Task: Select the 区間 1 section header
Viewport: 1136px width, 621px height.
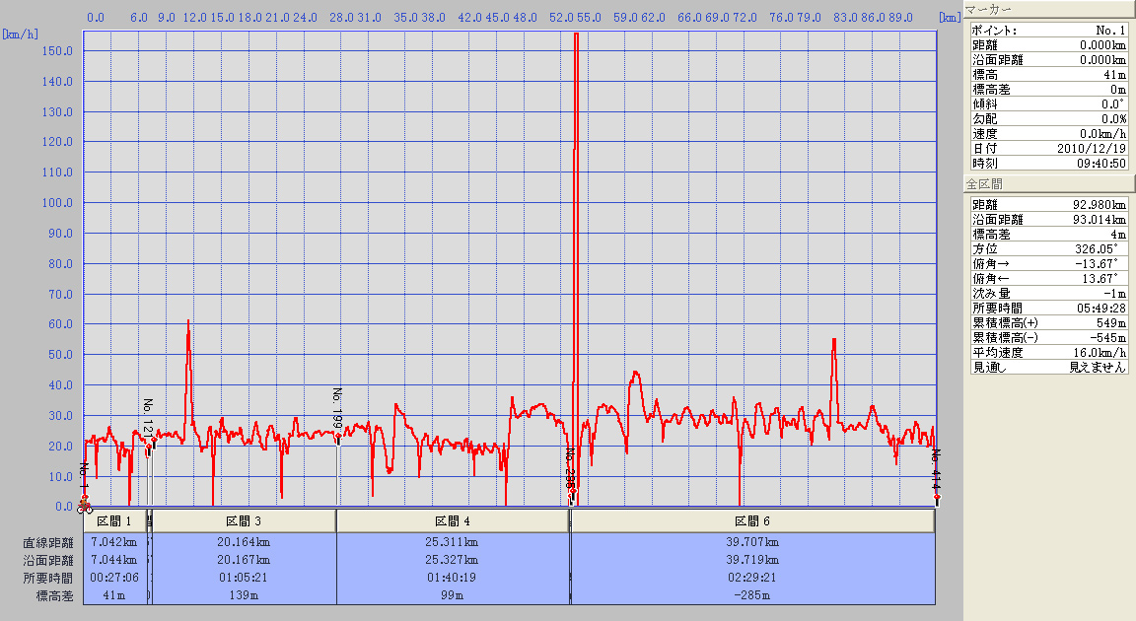Action: point(114,520)
